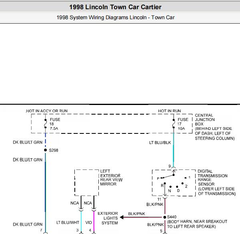
Task: Click the range sensor switch wiper arm
Action: (x=167, y=176)
